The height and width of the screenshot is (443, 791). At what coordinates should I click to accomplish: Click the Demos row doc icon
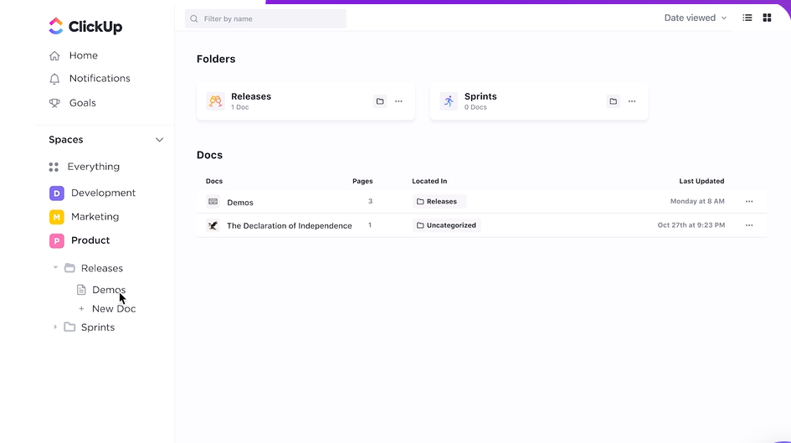[213, 201]
